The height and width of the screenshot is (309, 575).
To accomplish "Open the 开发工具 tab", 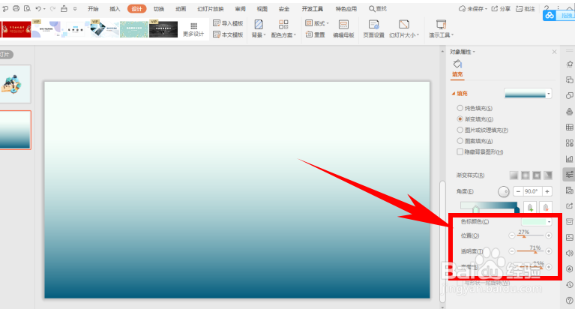I will click(313, 9).
